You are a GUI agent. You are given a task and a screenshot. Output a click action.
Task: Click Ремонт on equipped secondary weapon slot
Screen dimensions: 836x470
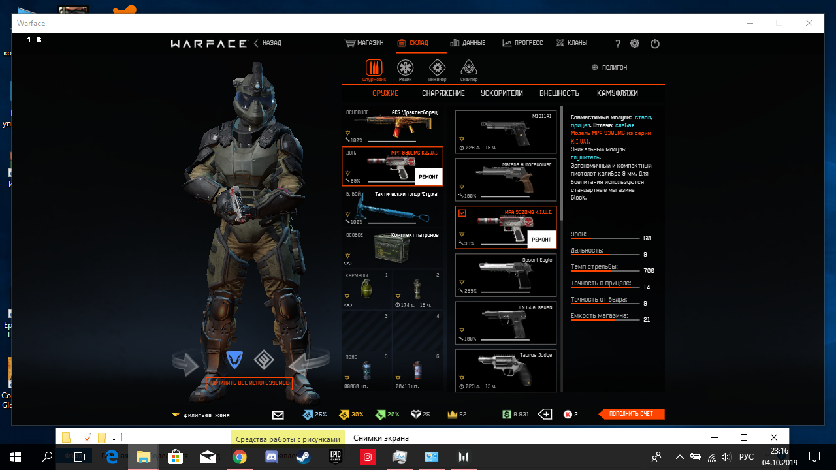tap(428, 177)
